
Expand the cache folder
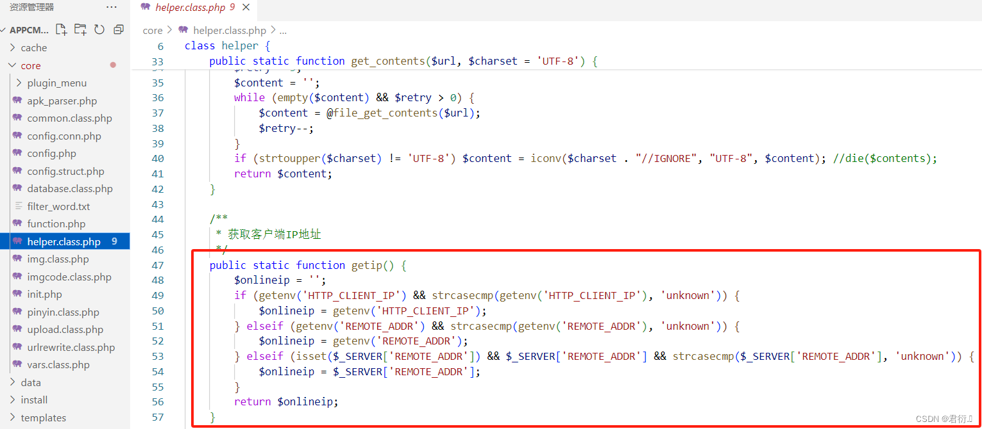point(65,47)
